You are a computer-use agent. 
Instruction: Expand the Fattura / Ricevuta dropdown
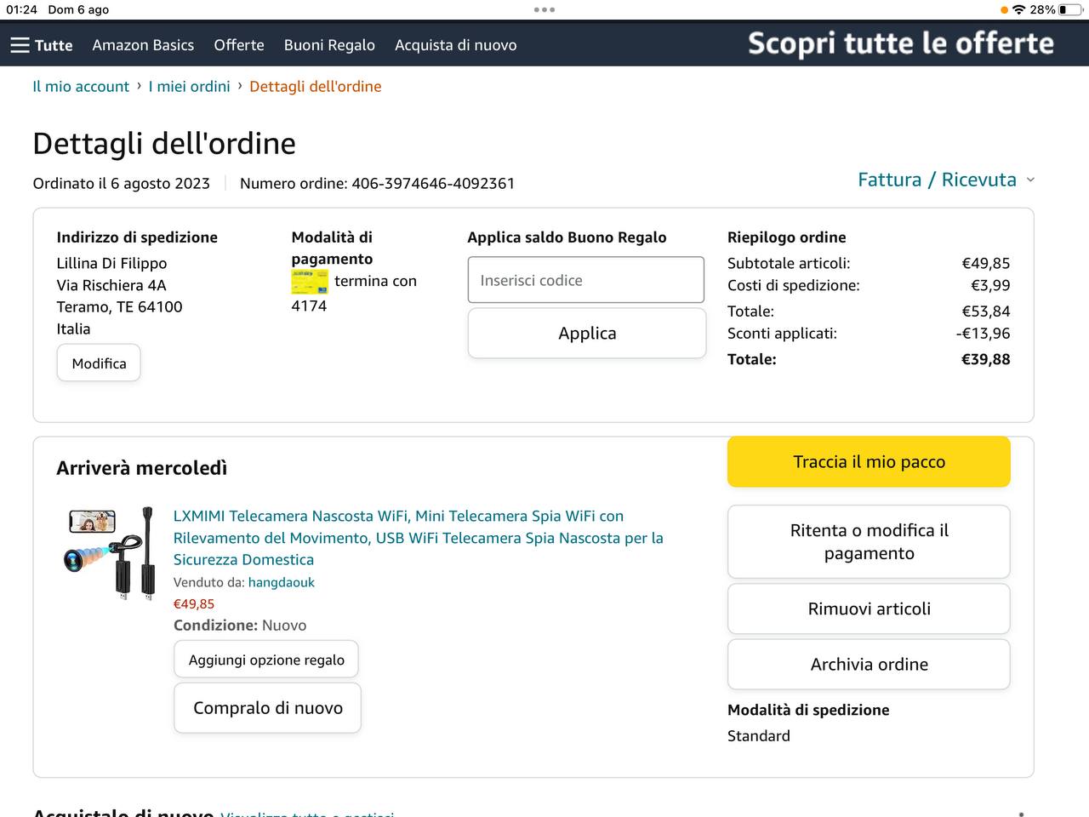(946, 180)
